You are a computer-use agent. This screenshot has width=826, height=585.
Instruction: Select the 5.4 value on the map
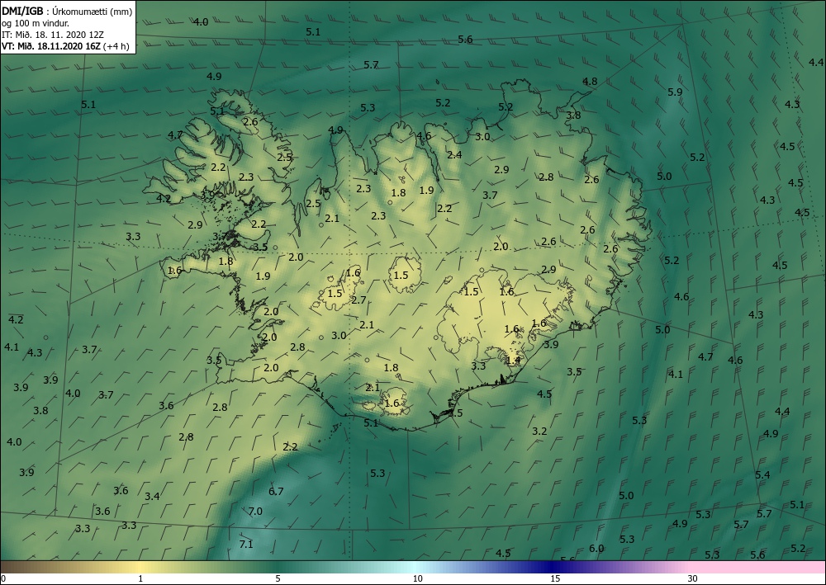pos(762,475)
